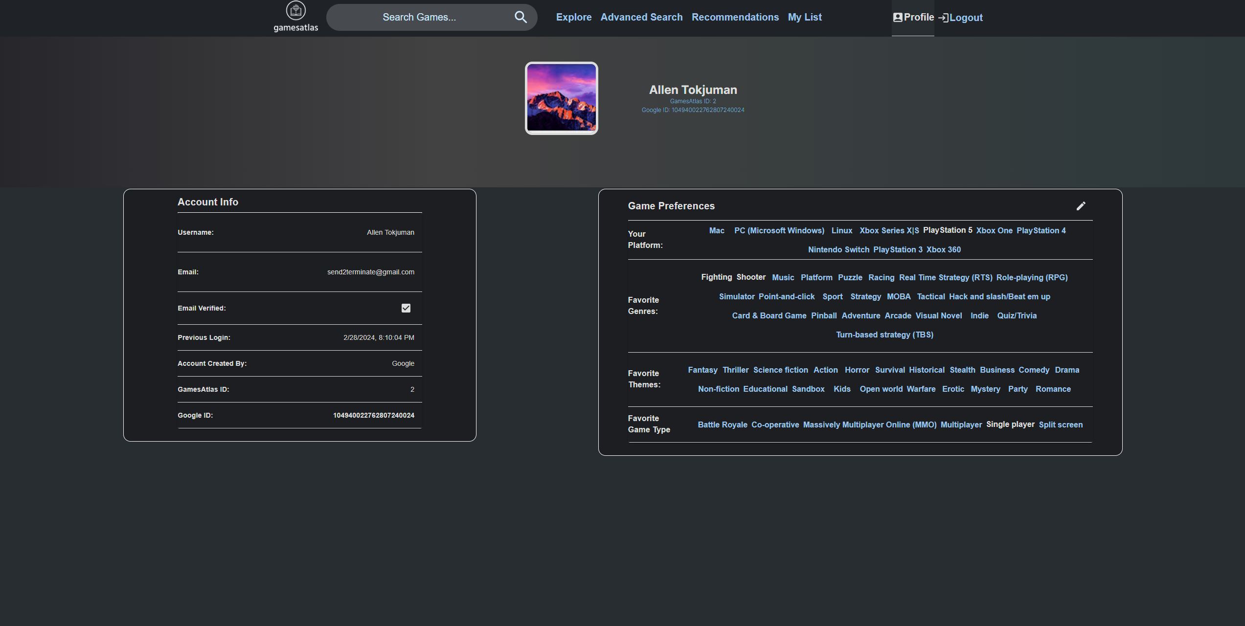Click the pencil edit preferences icon
The image size is (1245, 626).
1081,206
